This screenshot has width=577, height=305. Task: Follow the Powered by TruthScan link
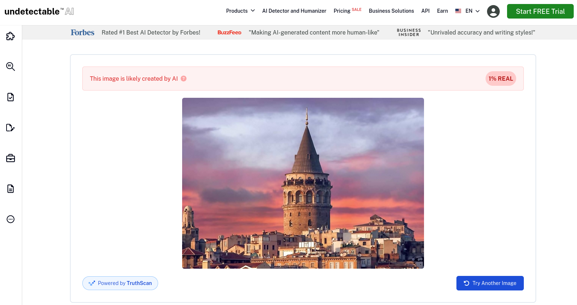click(x=120, y=283)
